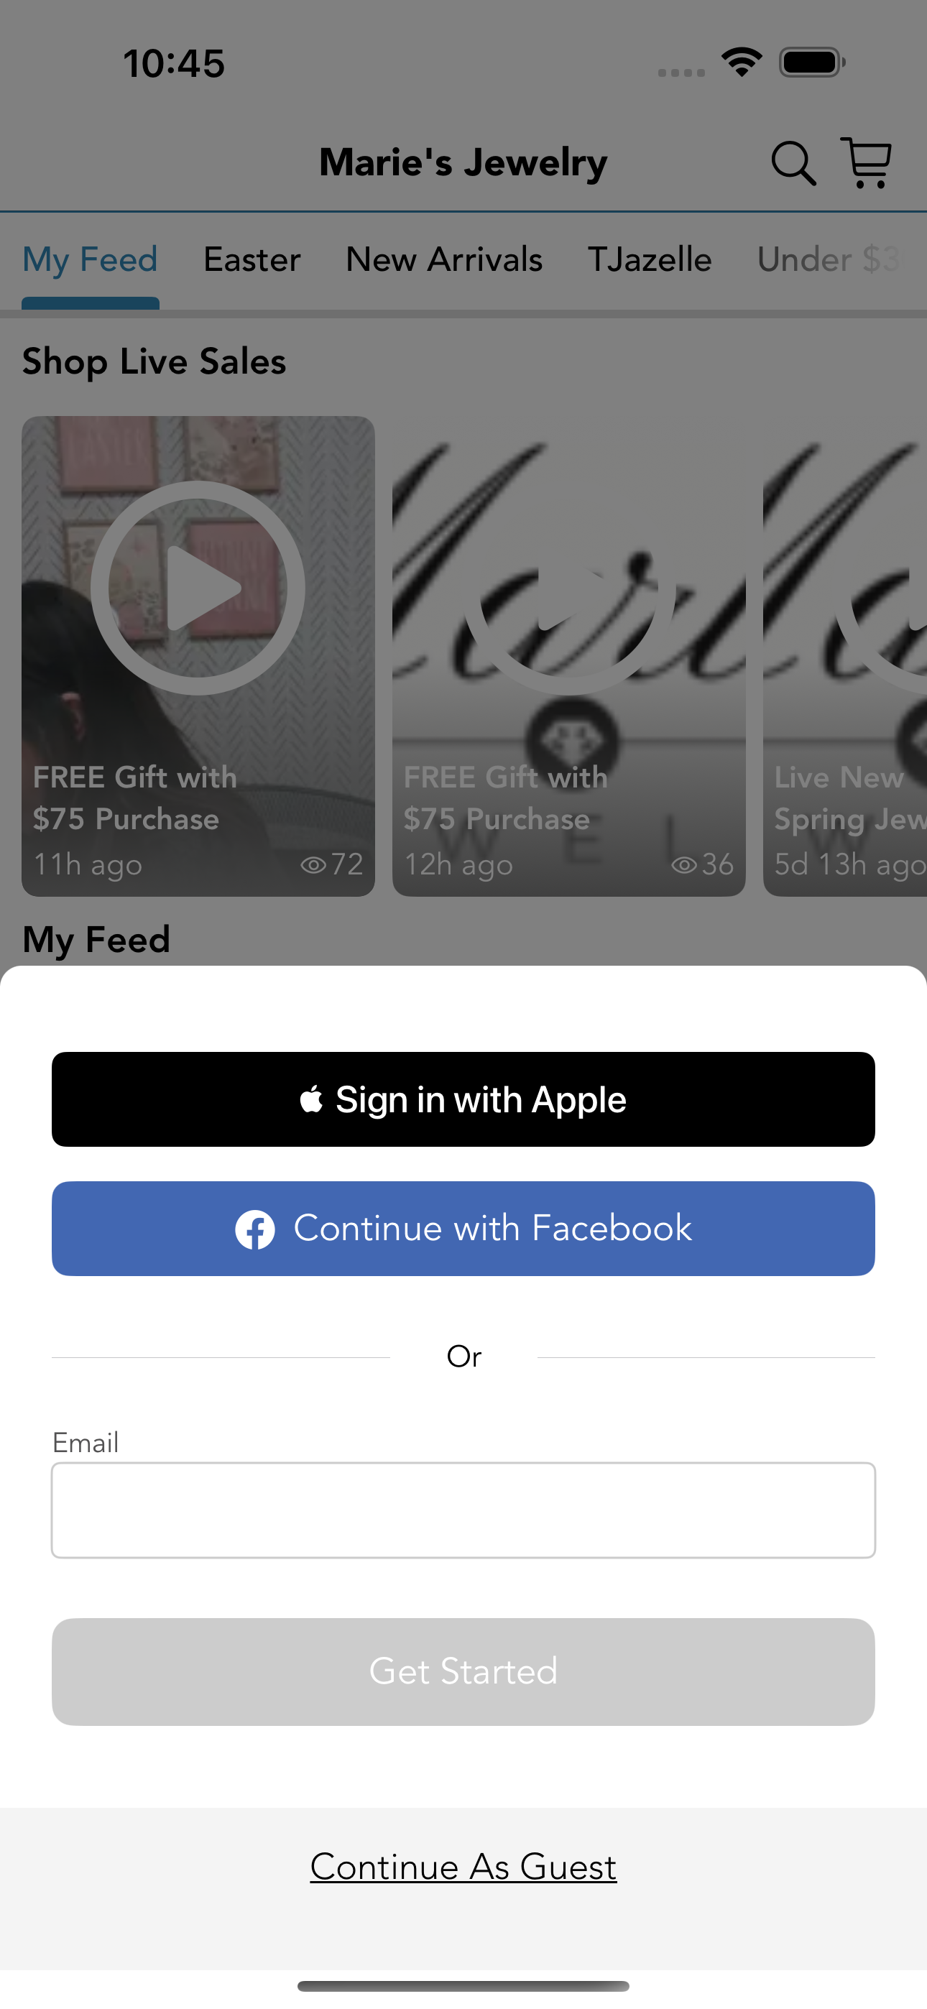This screenshot has height=2009, width=927.
Task: Select the TJazelle tab
Action: [x=649, y=259]
